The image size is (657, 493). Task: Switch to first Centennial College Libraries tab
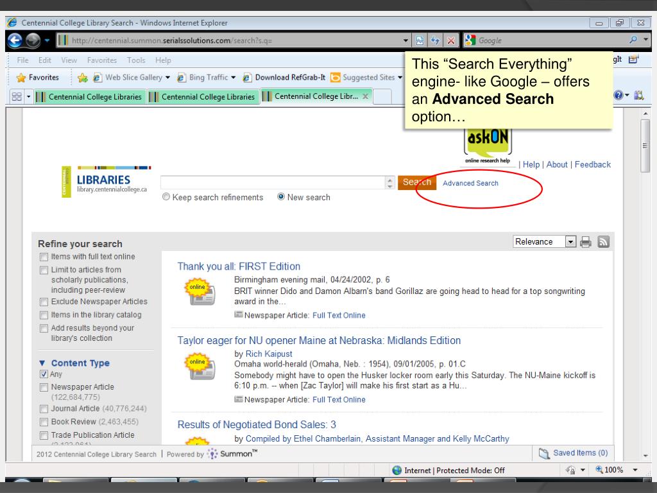point(89,97)
